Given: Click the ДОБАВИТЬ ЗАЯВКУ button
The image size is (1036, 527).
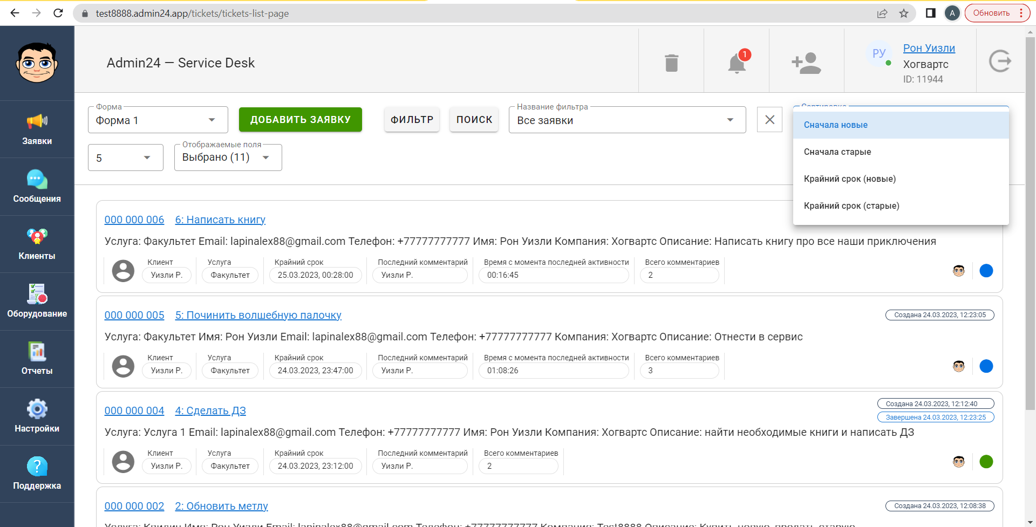Looking at the screenshot, I should click(x=300, y=119).
